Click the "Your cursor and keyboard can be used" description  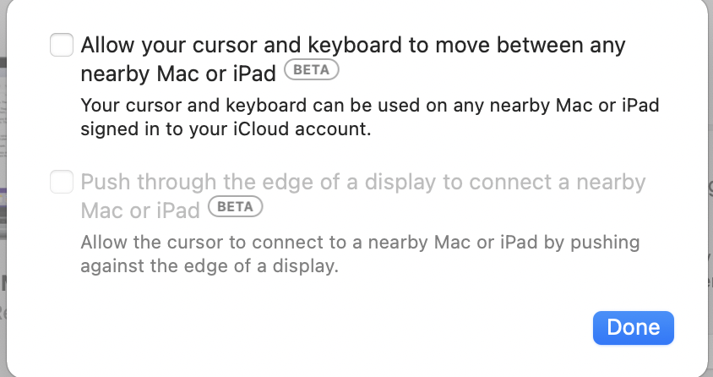[x=369, y=107]
